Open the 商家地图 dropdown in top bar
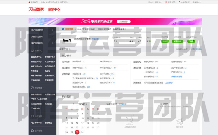The image size is (218, 135). point(172,2)
